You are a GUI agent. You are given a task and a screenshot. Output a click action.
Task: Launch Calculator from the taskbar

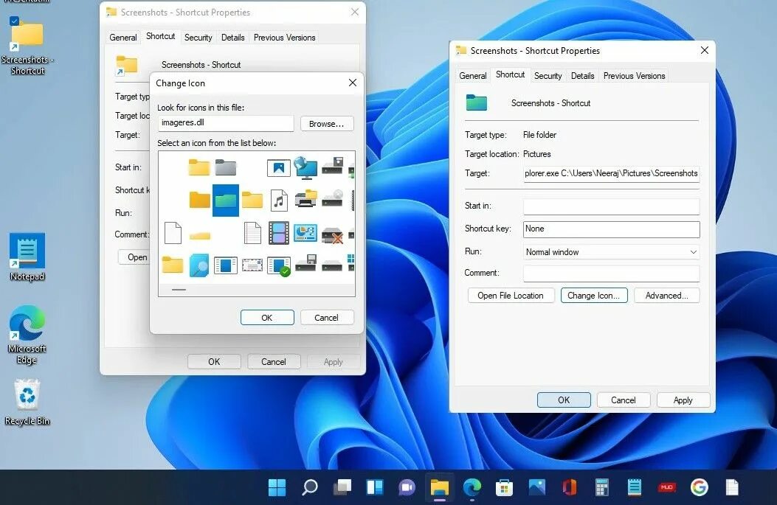601,487
